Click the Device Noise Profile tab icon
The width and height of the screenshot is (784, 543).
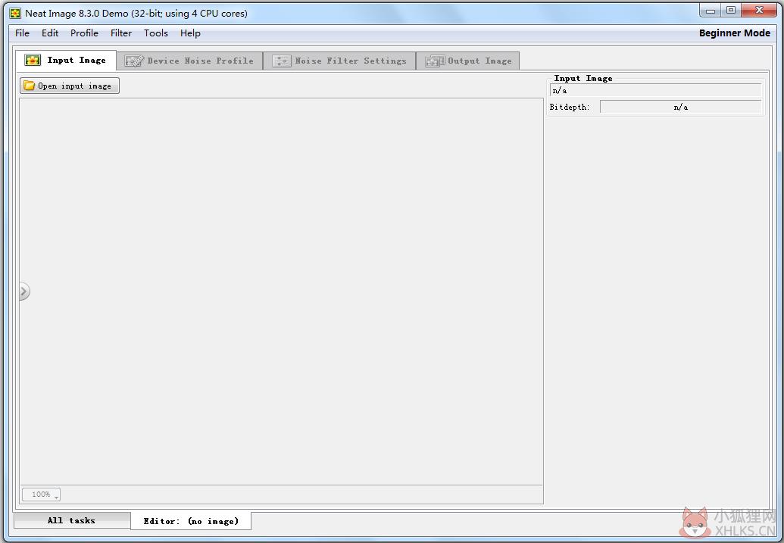(134, 61)
